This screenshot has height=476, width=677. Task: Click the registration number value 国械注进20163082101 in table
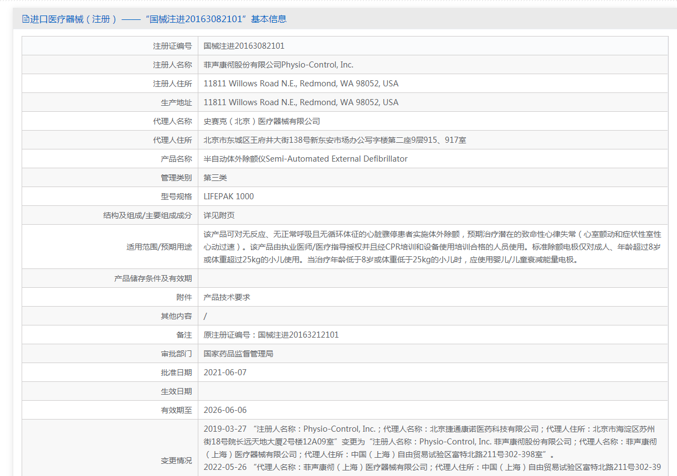tap(244, 46)
